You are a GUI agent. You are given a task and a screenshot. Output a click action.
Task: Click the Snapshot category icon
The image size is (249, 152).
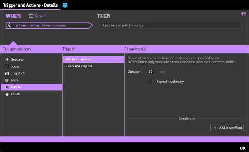(x=7, y=73)
